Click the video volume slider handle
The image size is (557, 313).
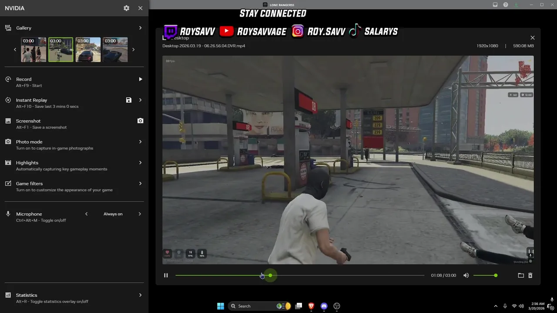point(496,275)
